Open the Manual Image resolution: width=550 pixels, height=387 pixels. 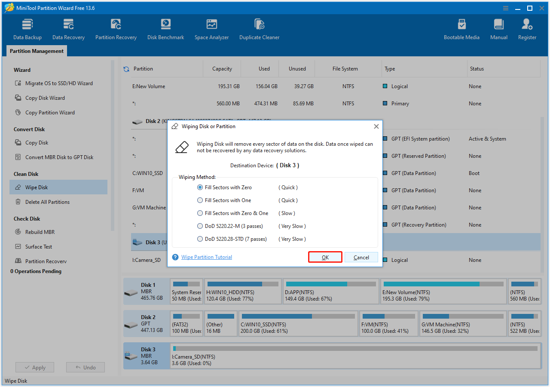[498, 28]
